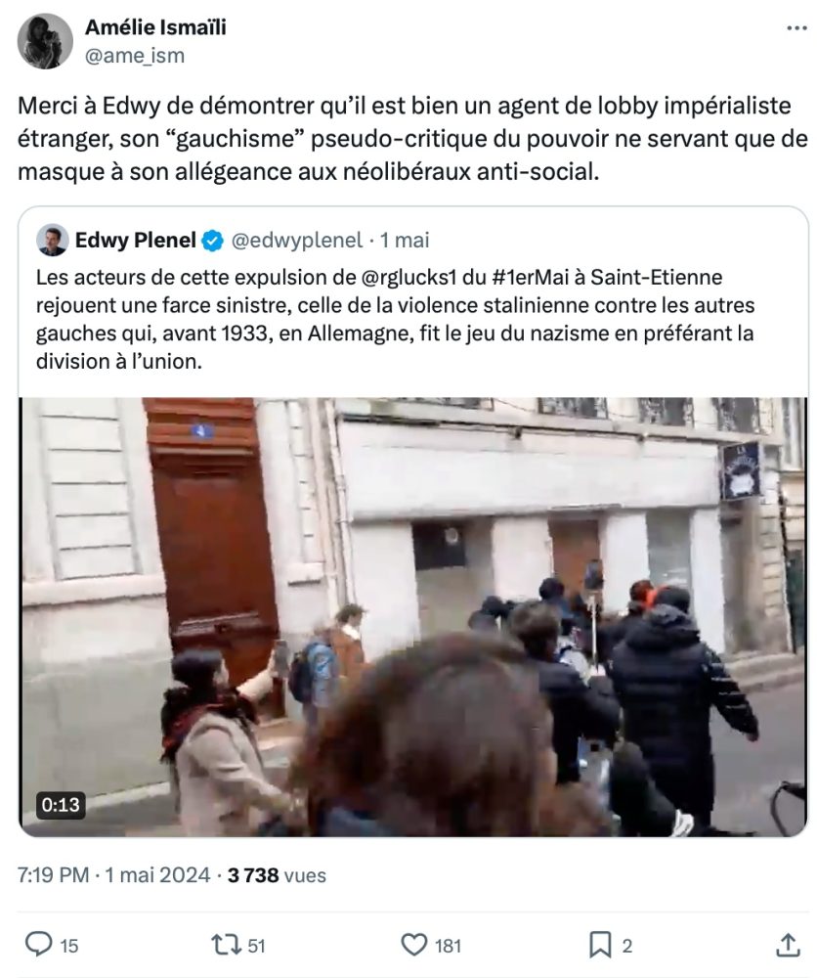Play the embedded video thumbnail

coord(413,617)
